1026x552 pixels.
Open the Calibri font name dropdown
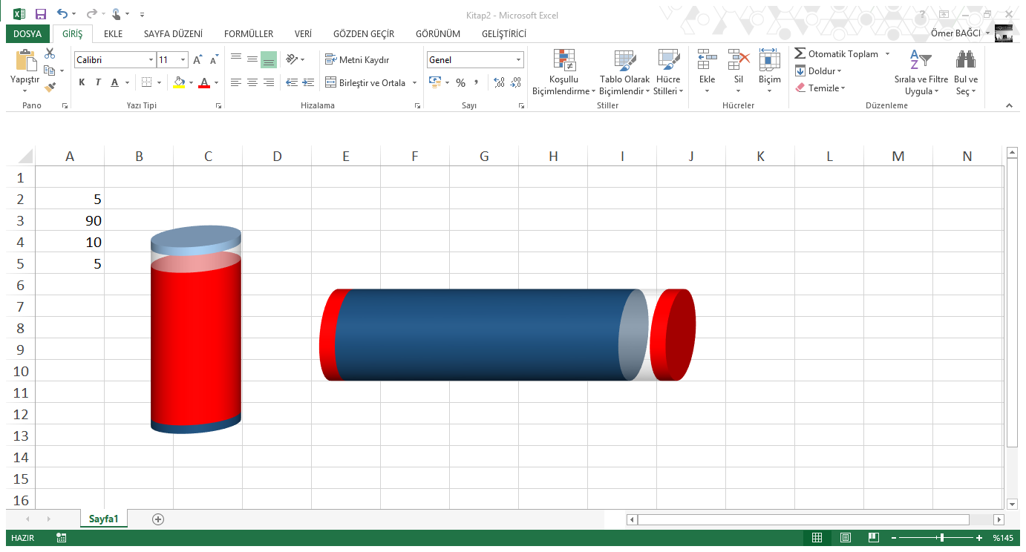151,60
